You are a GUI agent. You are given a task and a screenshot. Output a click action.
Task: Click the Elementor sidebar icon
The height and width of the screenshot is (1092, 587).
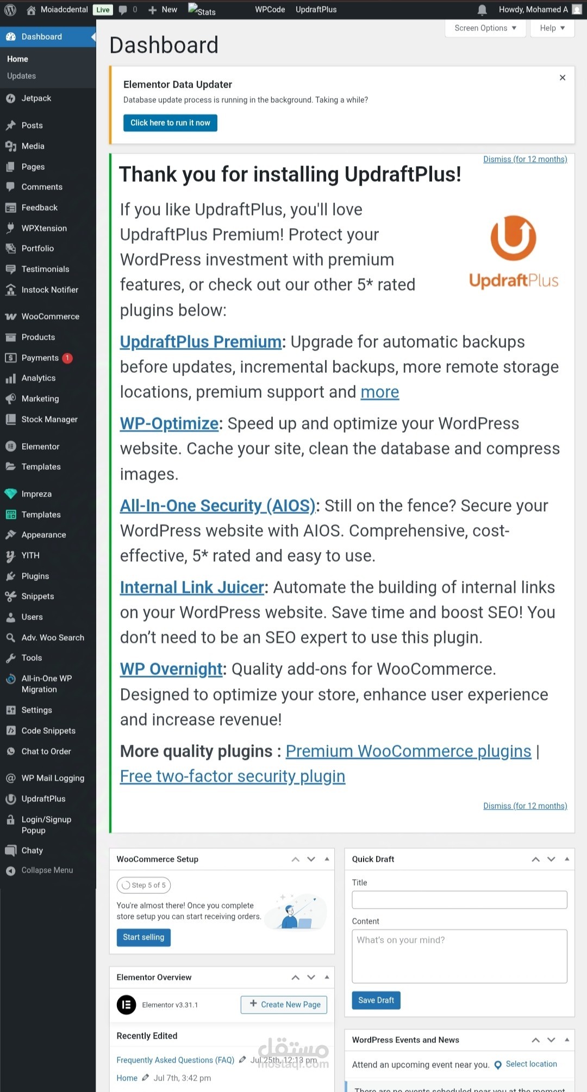point(10,446)
